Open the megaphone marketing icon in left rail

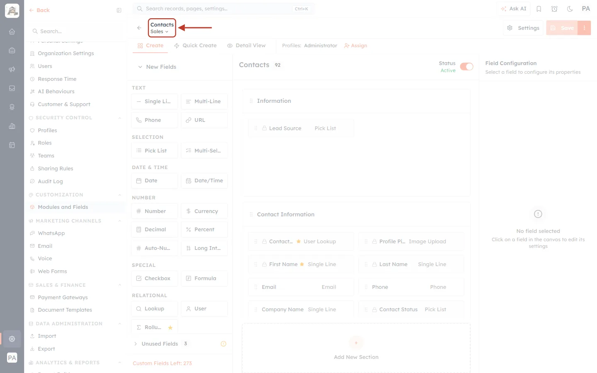(12, 69)
